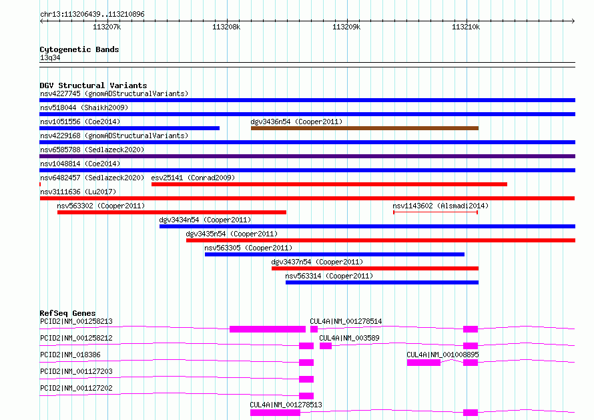Select the PCID2|NM_018386 gene label
This screenshot has width=594, height=420.
pyautogui.click(x=70, y=355)
